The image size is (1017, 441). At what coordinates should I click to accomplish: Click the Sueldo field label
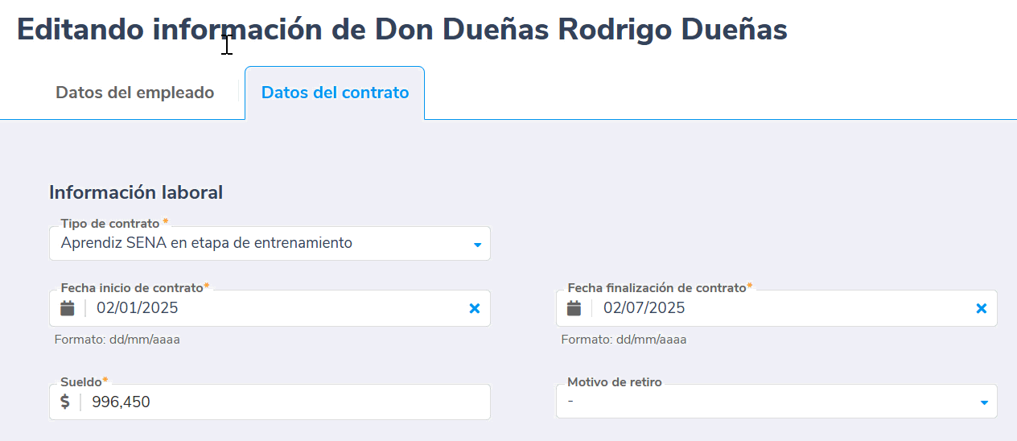pos(80,381)
